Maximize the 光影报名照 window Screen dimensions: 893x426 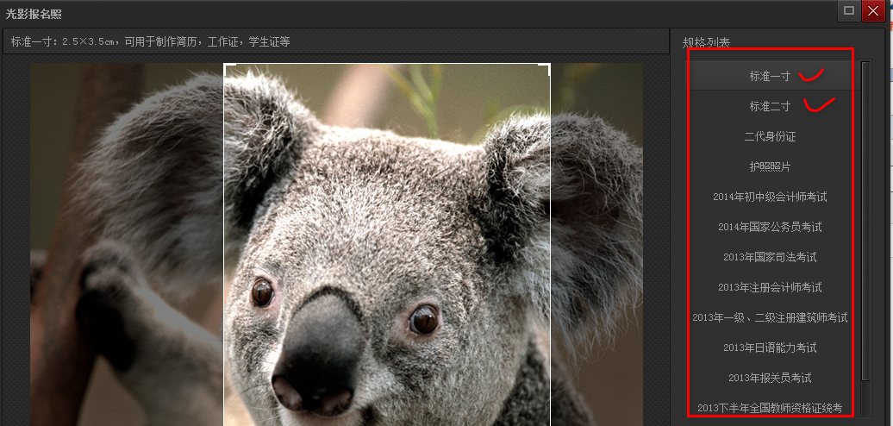coord(848,10)
